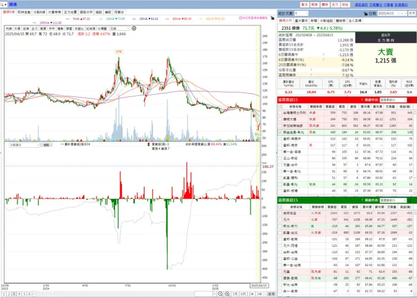
Task: Go to chart page 6
Action: click(x=29, y=293)
